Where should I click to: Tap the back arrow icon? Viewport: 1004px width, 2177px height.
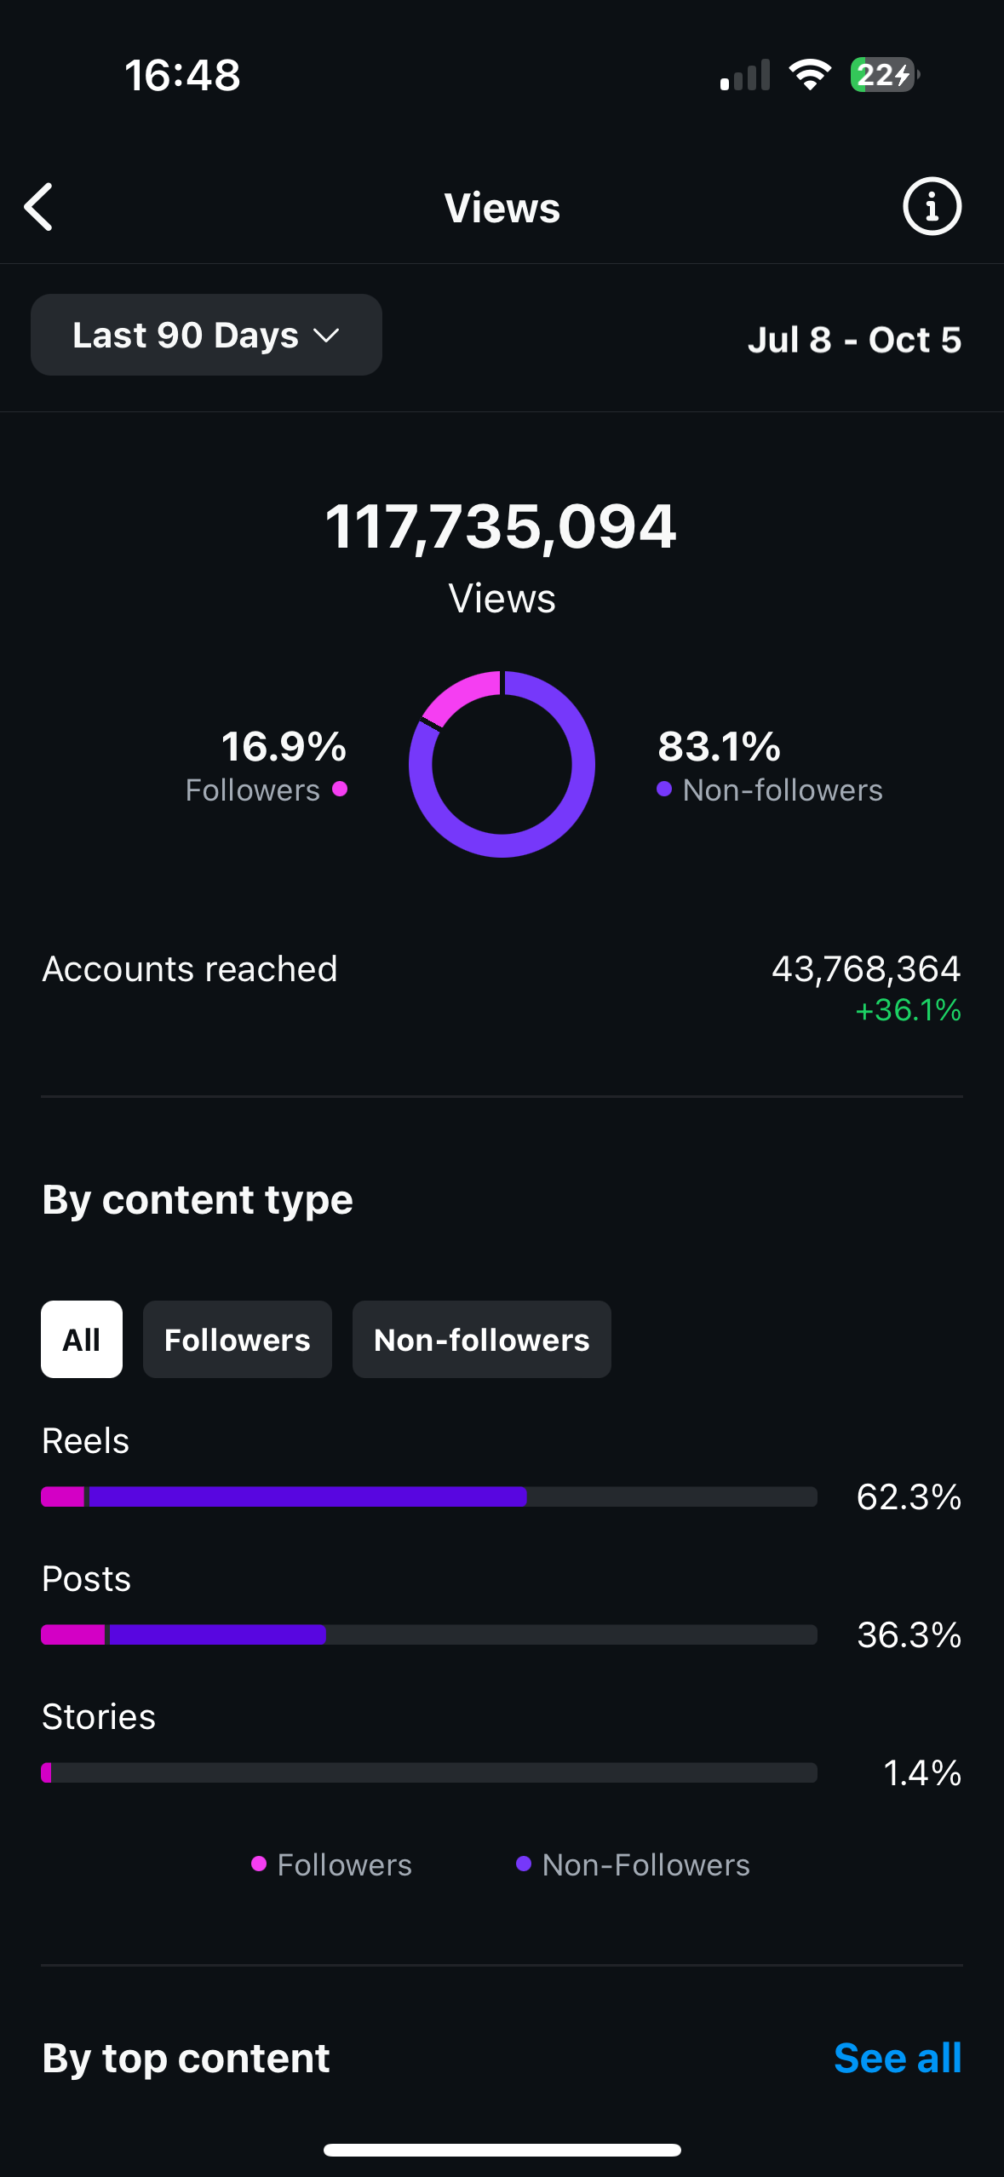39,207
